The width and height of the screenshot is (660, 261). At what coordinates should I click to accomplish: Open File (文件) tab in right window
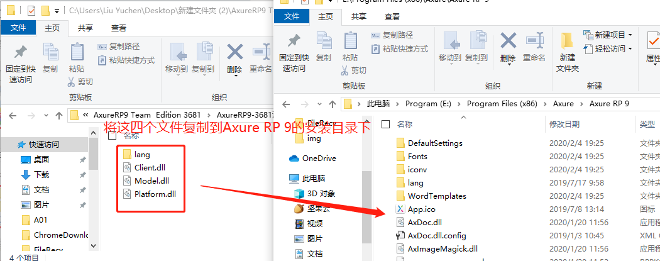point(292,16)
